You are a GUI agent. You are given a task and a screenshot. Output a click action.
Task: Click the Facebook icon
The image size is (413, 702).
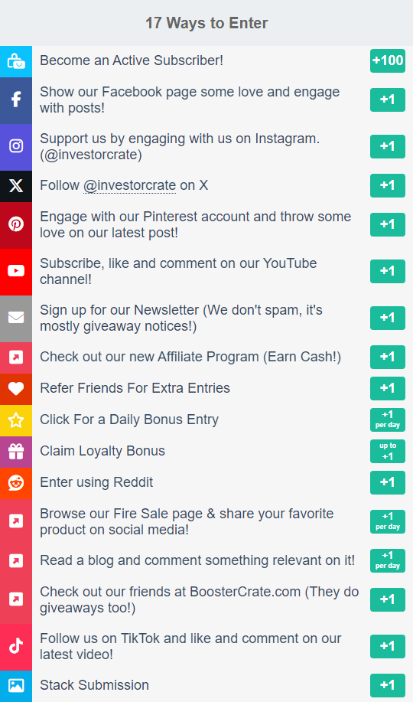coord(16,100)
